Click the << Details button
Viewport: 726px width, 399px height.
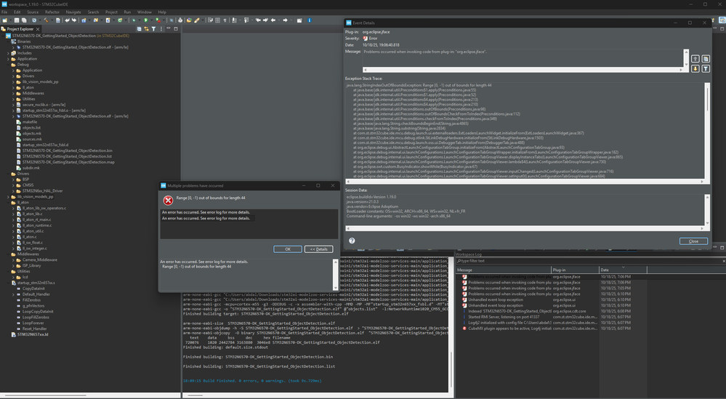click(318, 249)
